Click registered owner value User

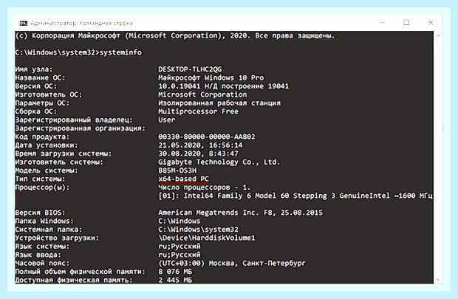pos(167,120)
